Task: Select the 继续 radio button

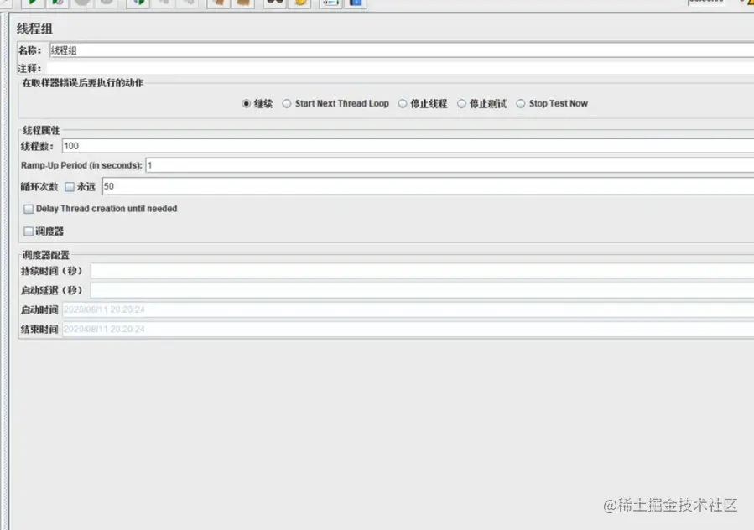Action: (x=247, y=103)
